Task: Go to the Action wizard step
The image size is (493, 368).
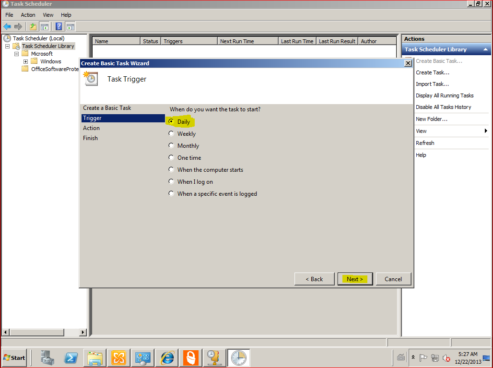Action: pos(91,128)
